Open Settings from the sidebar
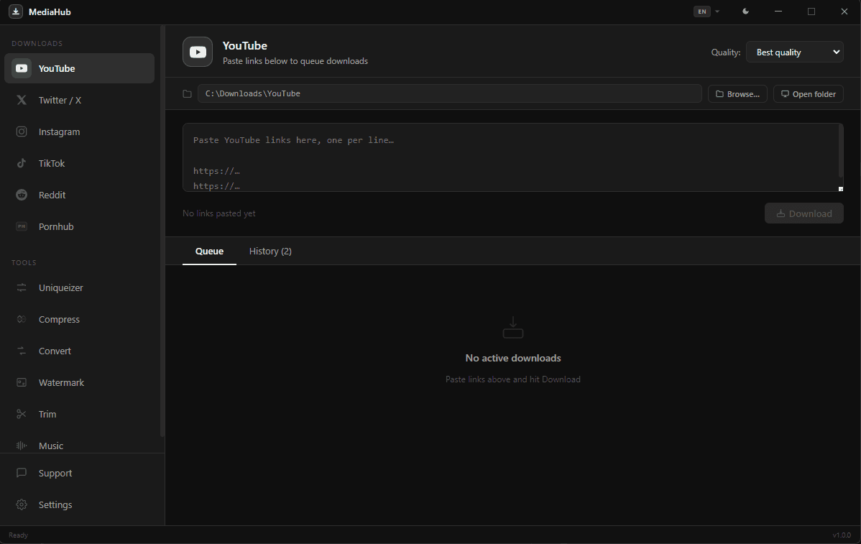This screenshot has height=544, width=861. (x=80, y=504)
